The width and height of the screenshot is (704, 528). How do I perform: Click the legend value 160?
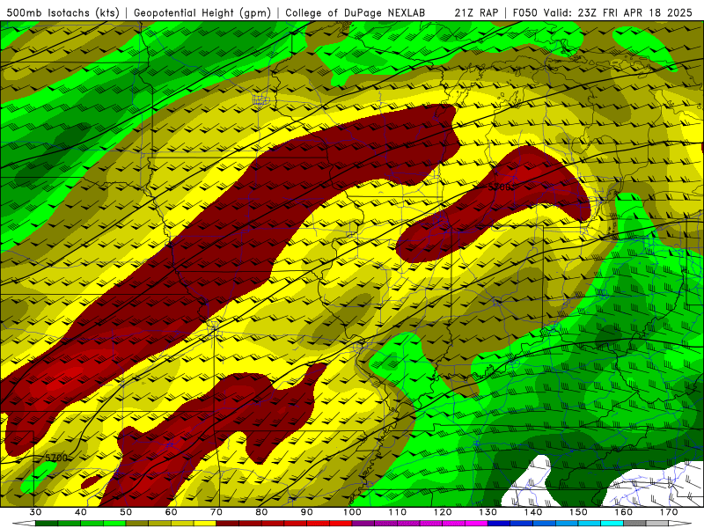[624, 512]
